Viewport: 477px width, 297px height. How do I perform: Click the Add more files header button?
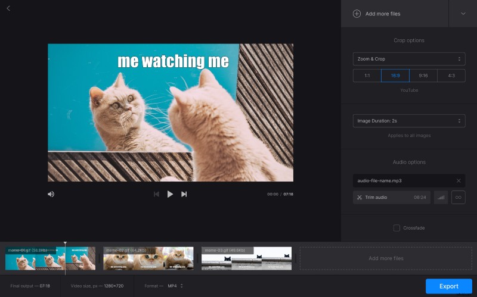click(x=395, y=14)
